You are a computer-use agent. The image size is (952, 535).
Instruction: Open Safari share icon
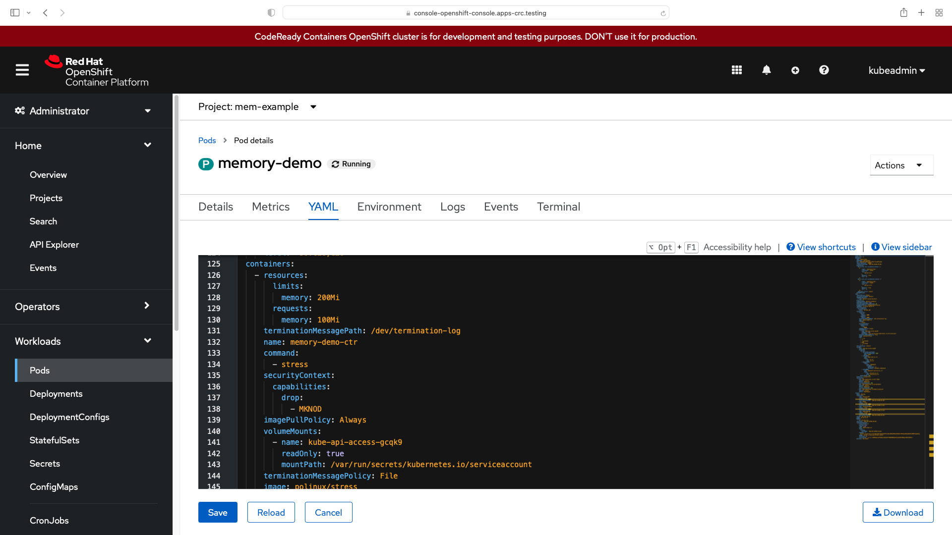pos(904,12)
